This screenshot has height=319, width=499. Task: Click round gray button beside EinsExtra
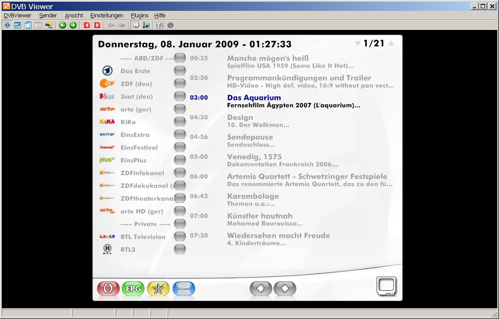[x=180, y=135]
